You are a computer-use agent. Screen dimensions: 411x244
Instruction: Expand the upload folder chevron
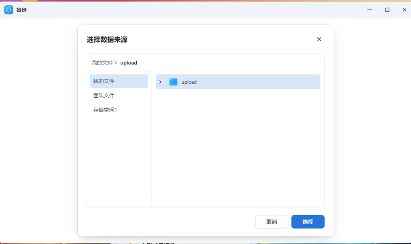click(x=161, y=82)
